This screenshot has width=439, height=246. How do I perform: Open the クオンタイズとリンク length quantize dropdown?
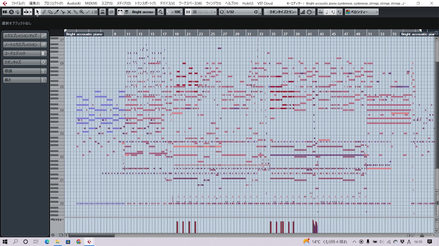click(281, 12)
